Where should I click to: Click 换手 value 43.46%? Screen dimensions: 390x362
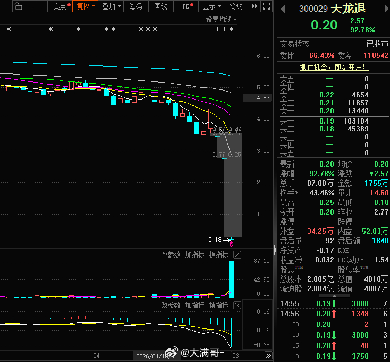322,193
